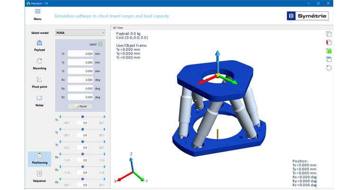Screen dimensions: 356x190
Task: Select the green-face cube view
Action: point(329,51)
